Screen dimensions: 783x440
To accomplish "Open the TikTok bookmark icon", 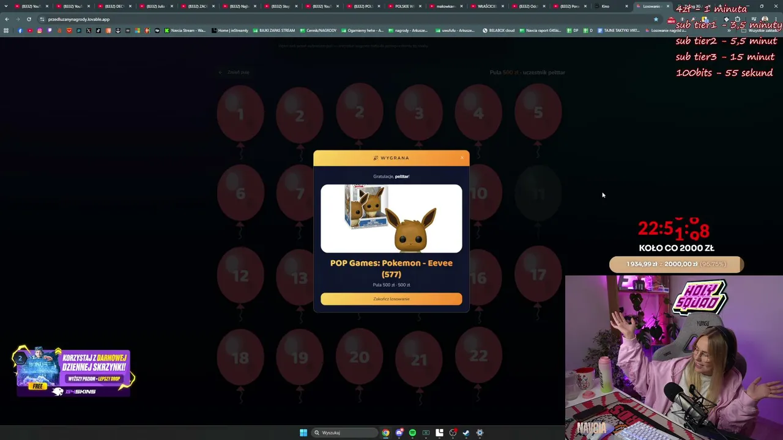I will click(98, 31).
